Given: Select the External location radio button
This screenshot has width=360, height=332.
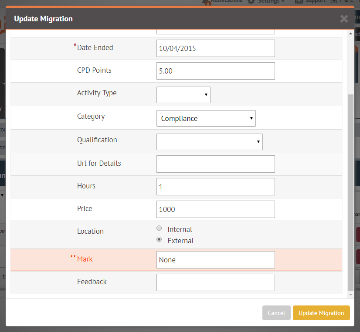Looking at the screenshot, I should [159, 240].
